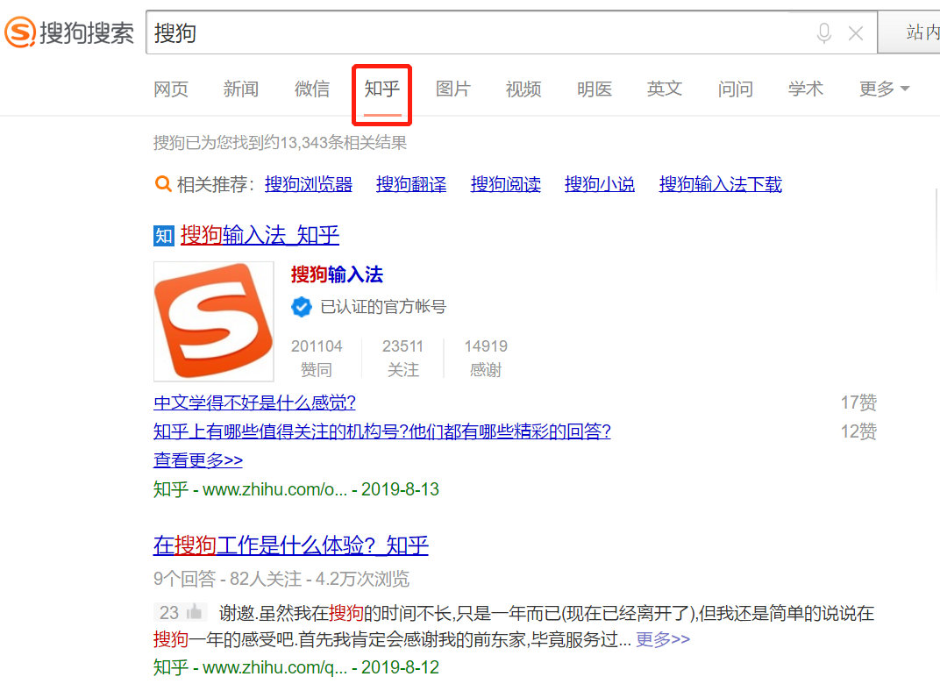Switch to the 网页 tab
This screenshot has height=698, width=940.
[171, 89]
